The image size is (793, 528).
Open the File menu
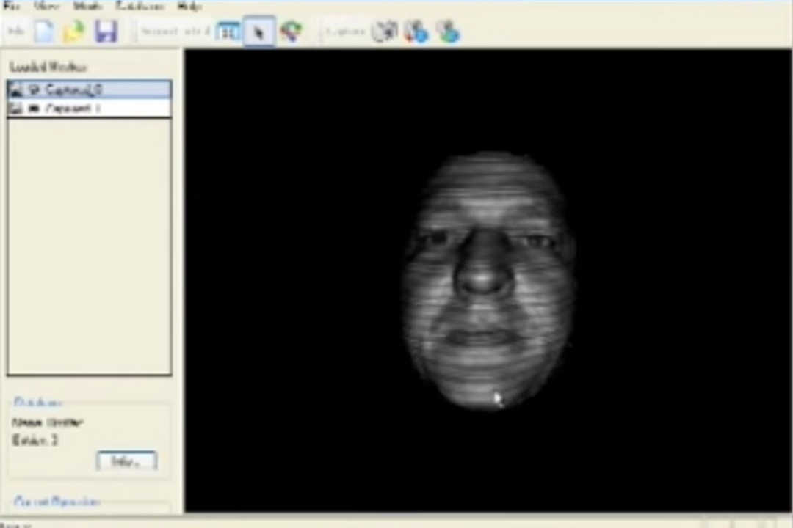coord(11,6)
